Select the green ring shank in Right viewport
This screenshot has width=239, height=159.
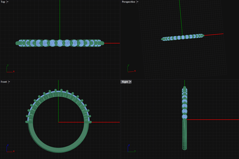[x=184, y=134]
